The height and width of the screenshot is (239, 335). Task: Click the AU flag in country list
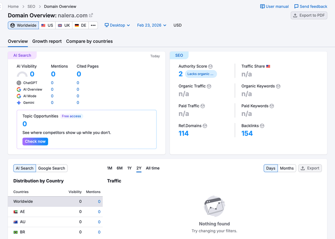(15, 222)
